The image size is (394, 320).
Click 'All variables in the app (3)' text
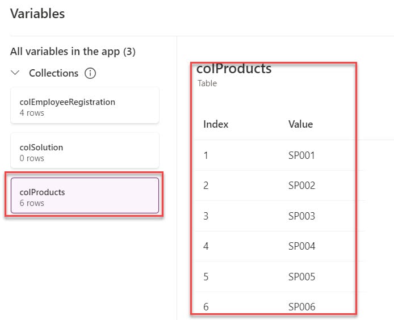click(x=73, y=52)
